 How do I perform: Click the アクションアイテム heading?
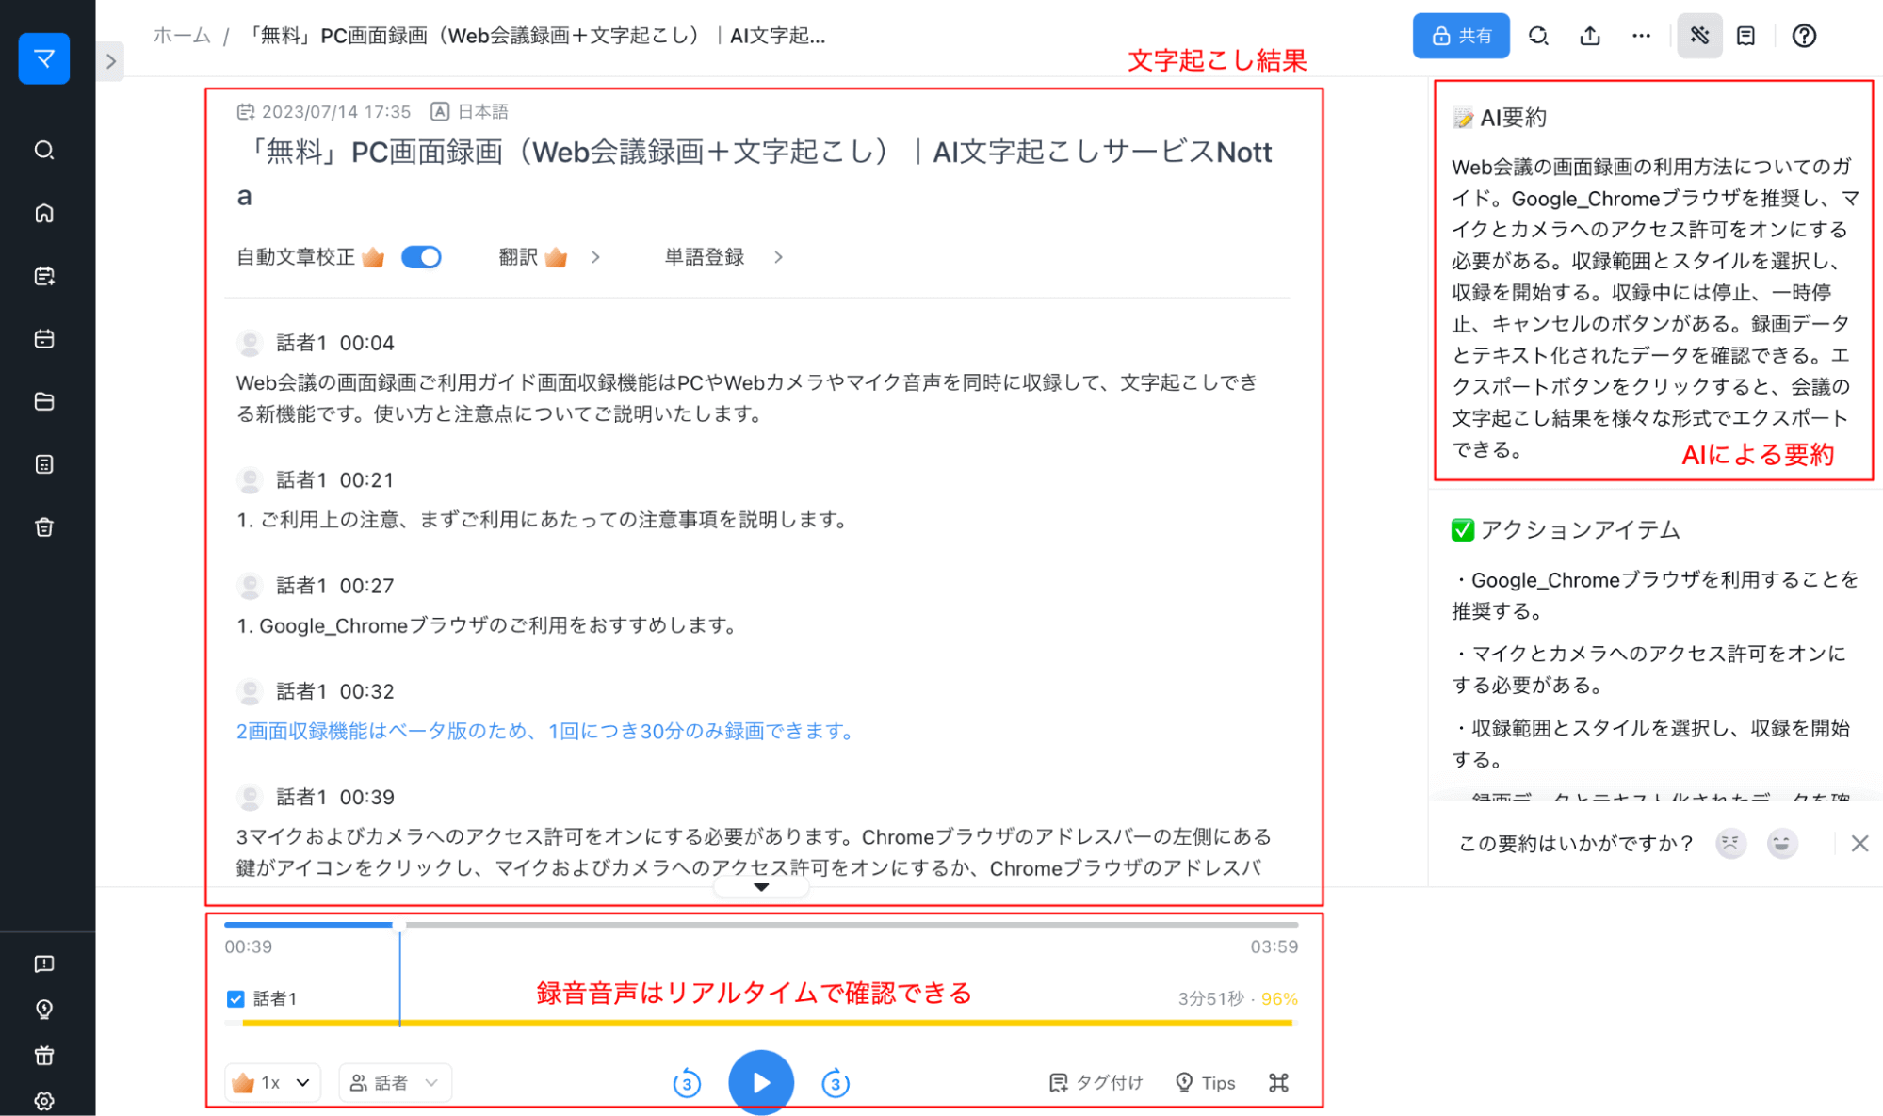tap(1566, 530)
